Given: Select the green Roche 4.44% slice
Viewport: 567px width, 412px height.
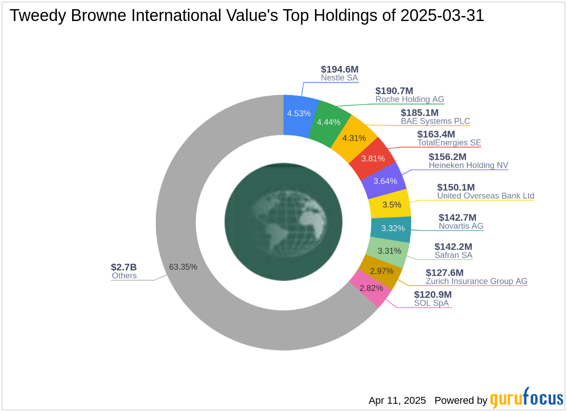Looking at the screenshot, I should (330, 122).
